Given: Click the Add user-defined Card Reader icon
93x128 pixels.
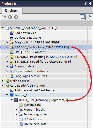Looking at the screenshot, I should [x=12, y=90].
